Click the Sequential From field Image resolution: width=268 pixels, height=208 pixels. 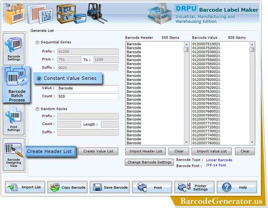coord(69,60)
